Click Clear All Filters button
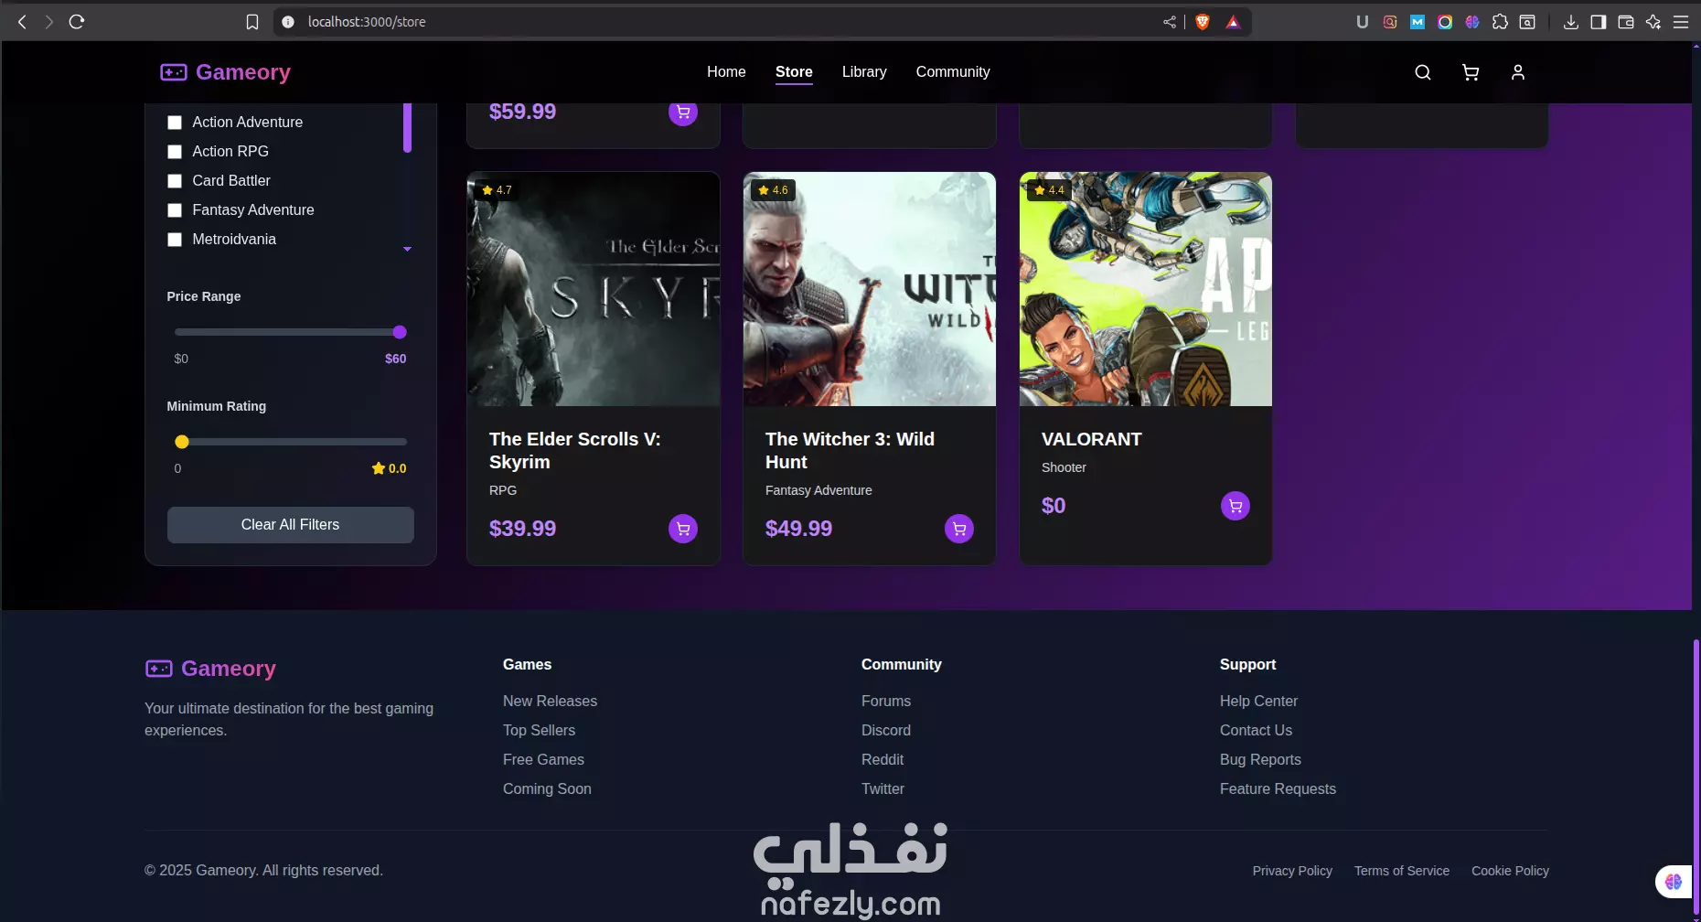Viewport: 1701px width, 922px height. pyautogui.click(x=290, y=525)
